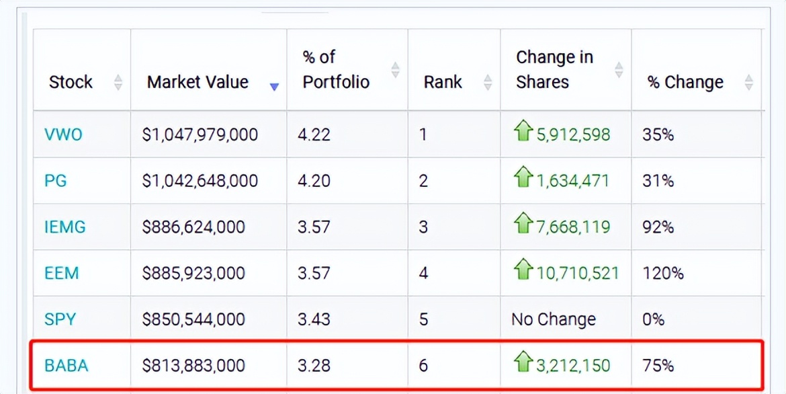786x394 pixels.
Task: Open the SPY stock link
Action: tap(60, 319)
